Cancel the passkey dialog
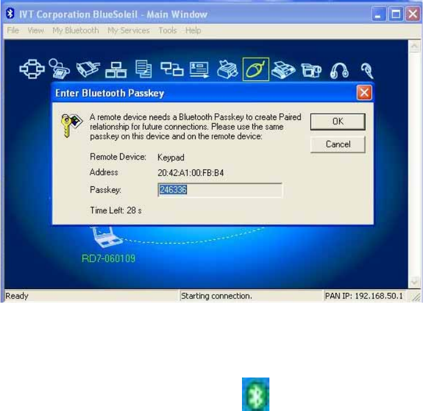Image resolution: width=423 pixels, height=411 pixels. [x=338, y=144]
